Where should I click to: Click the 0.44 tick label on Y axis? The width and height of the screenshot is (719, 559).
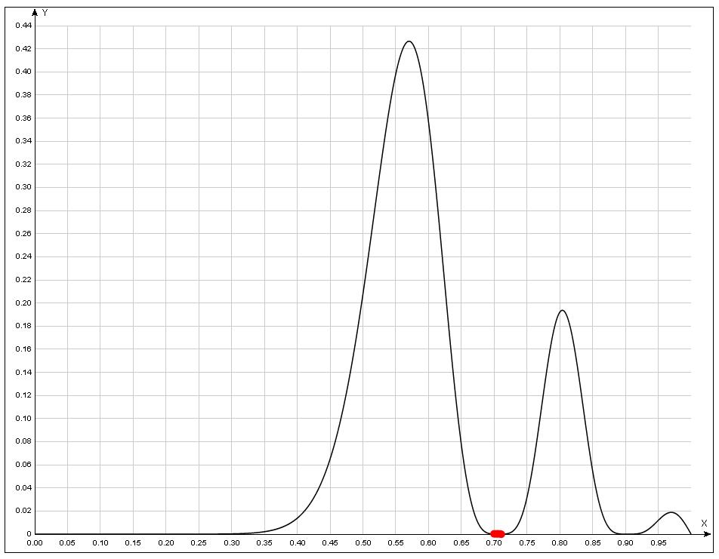click(x=23, y=26)
